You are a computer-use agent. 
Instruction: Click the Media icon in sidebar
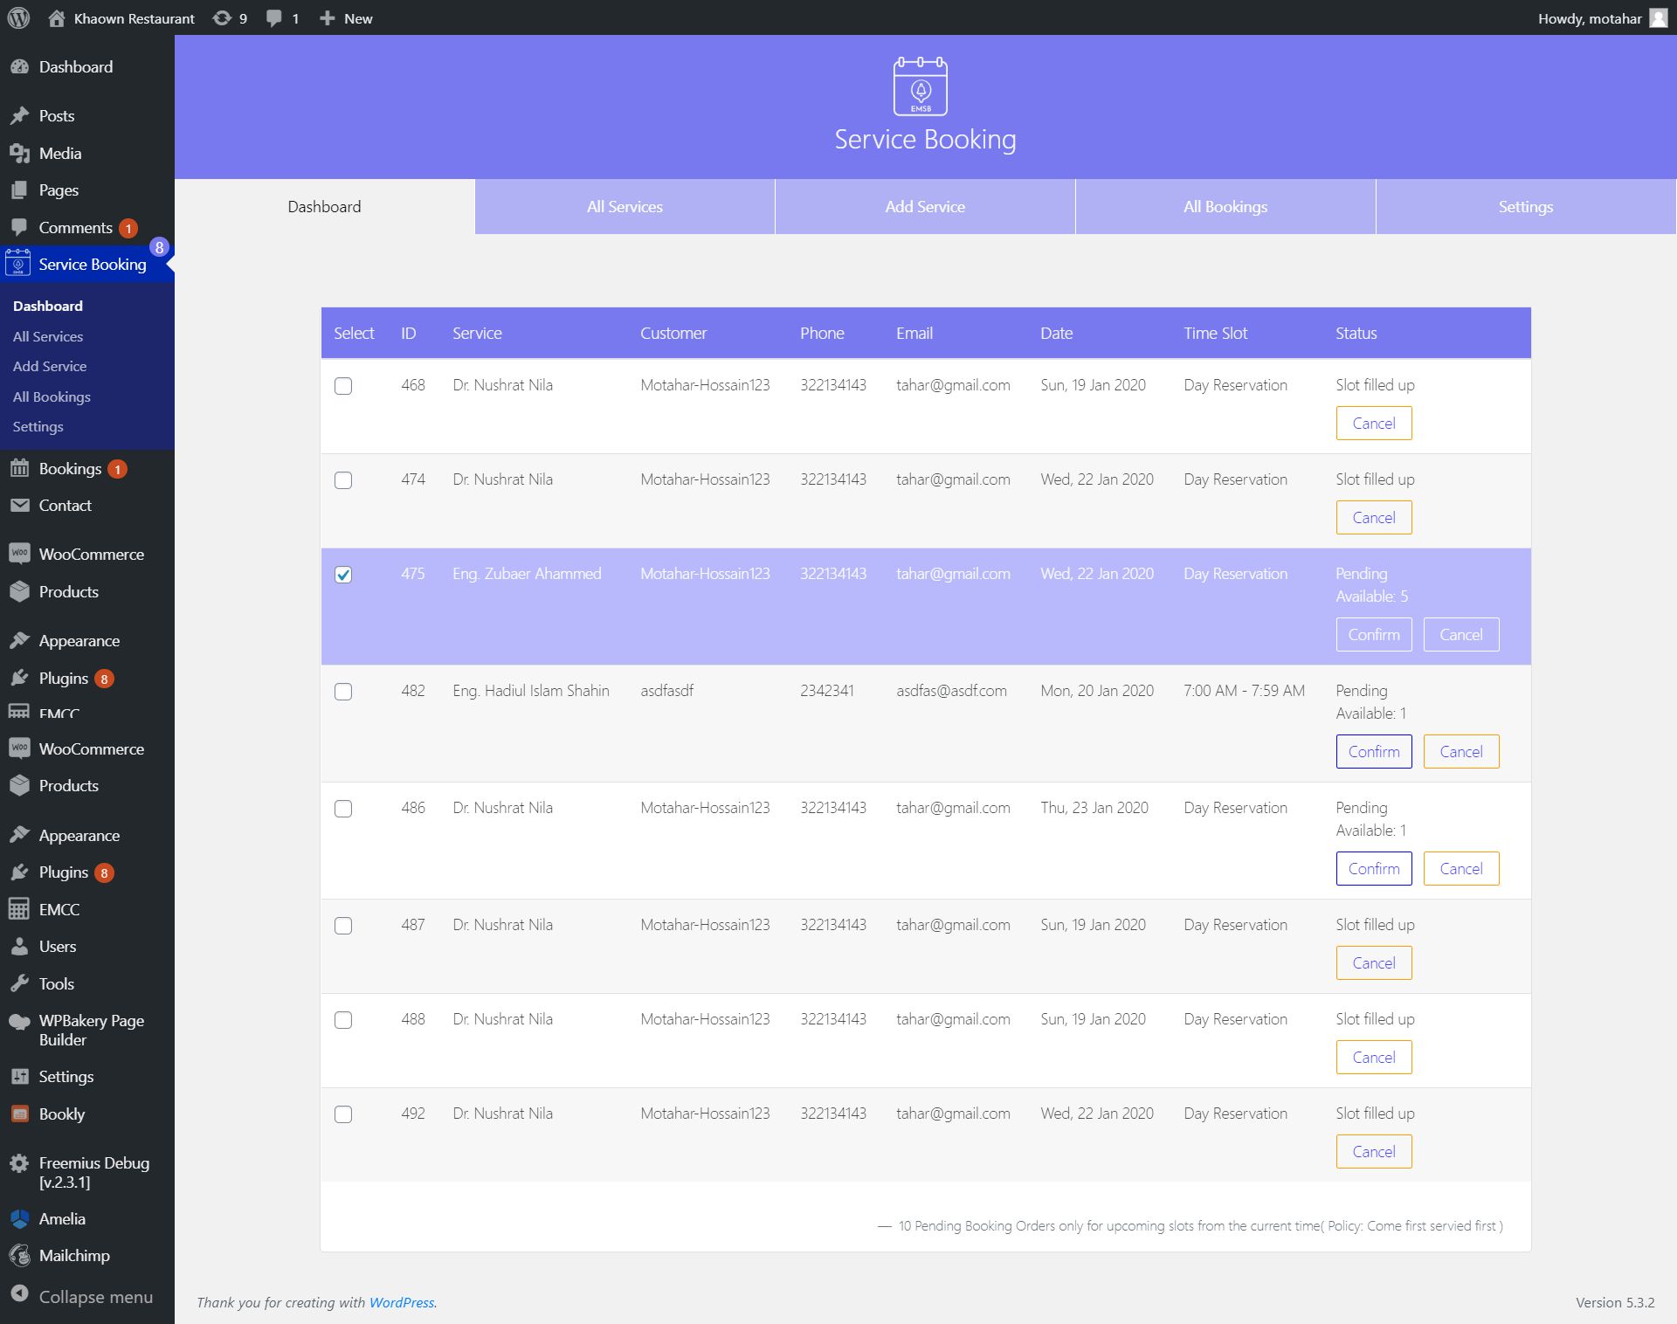(19, 154)
